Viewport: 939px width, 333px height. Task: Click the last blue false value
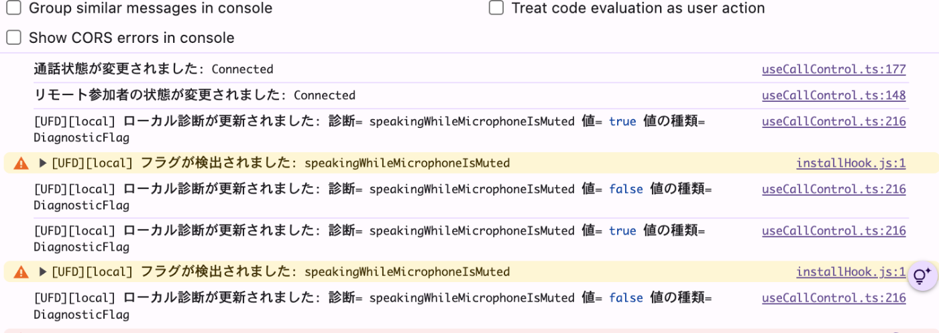tap(626, 298)
